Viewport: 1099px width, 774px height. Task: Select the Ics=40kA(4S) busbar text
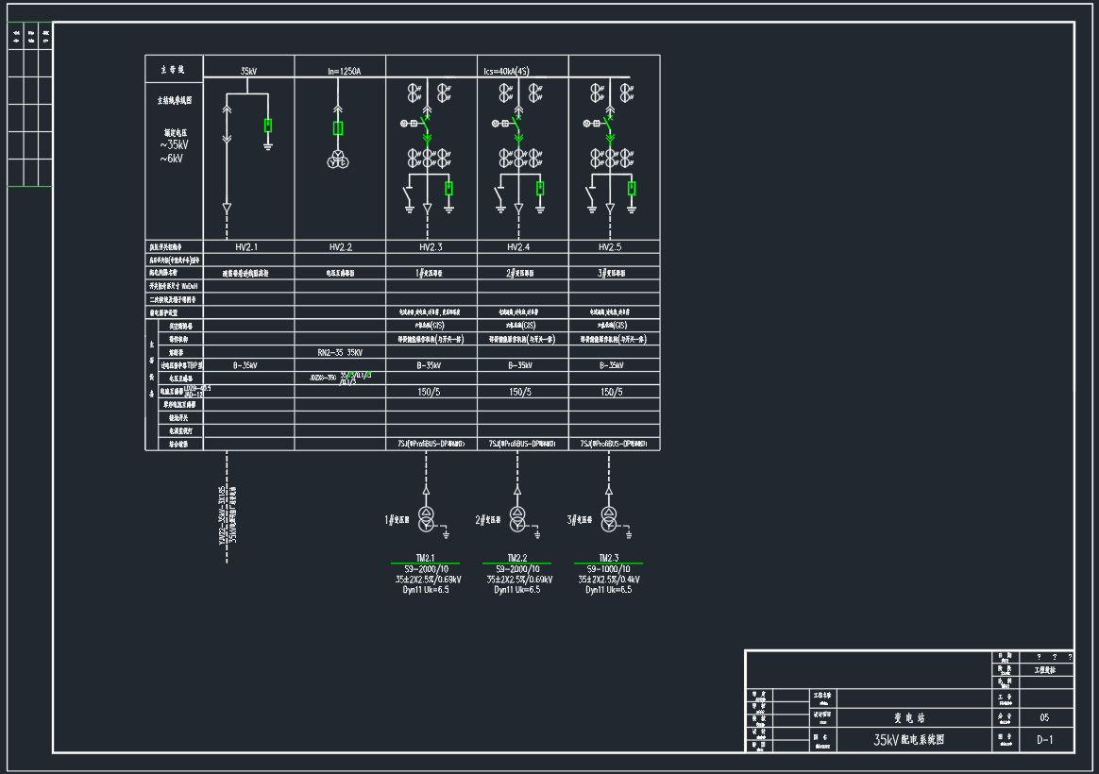point(506,71)
